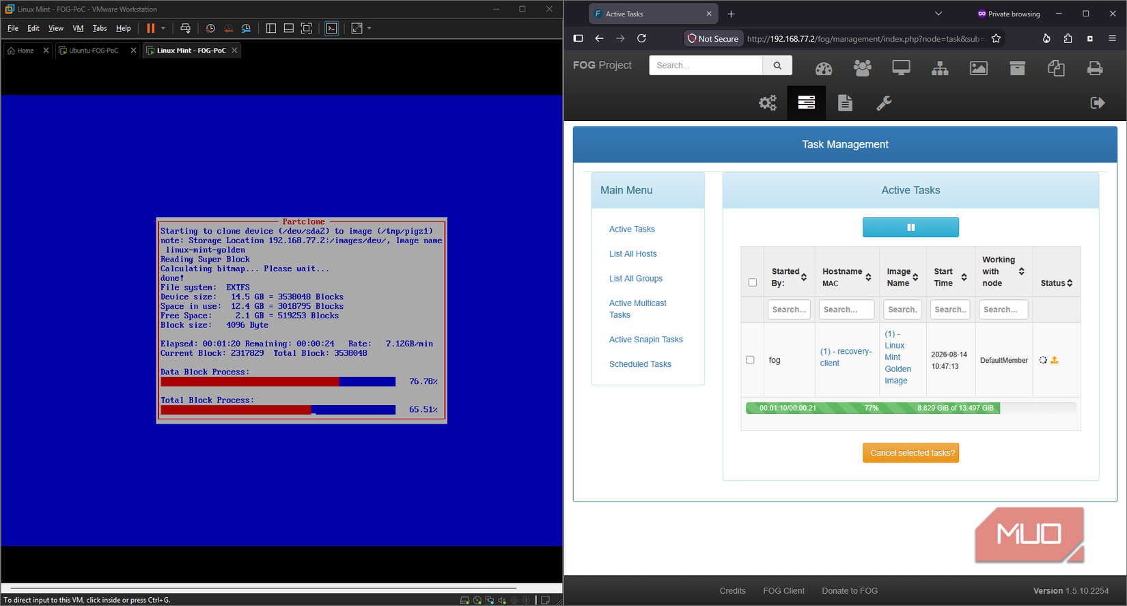Open FOG dashboard icon

click(824, 68)
